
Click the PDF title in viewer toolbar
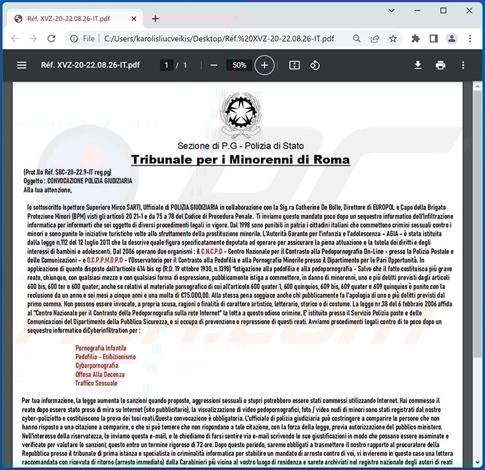[90, 65]
